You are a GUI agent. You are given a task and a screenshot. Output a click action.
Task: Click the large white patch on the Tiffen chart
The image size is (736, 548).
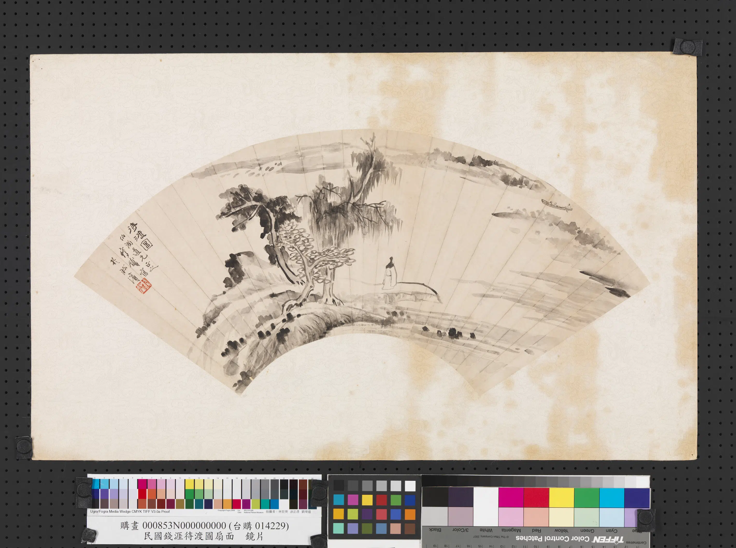[486, 506]
